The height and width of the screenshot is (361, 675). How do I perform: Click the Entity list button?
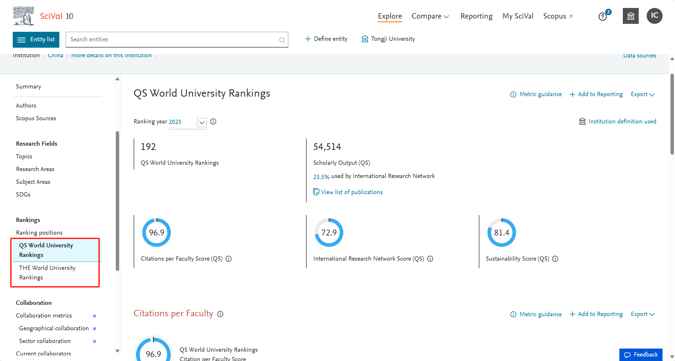coord(36,40)
